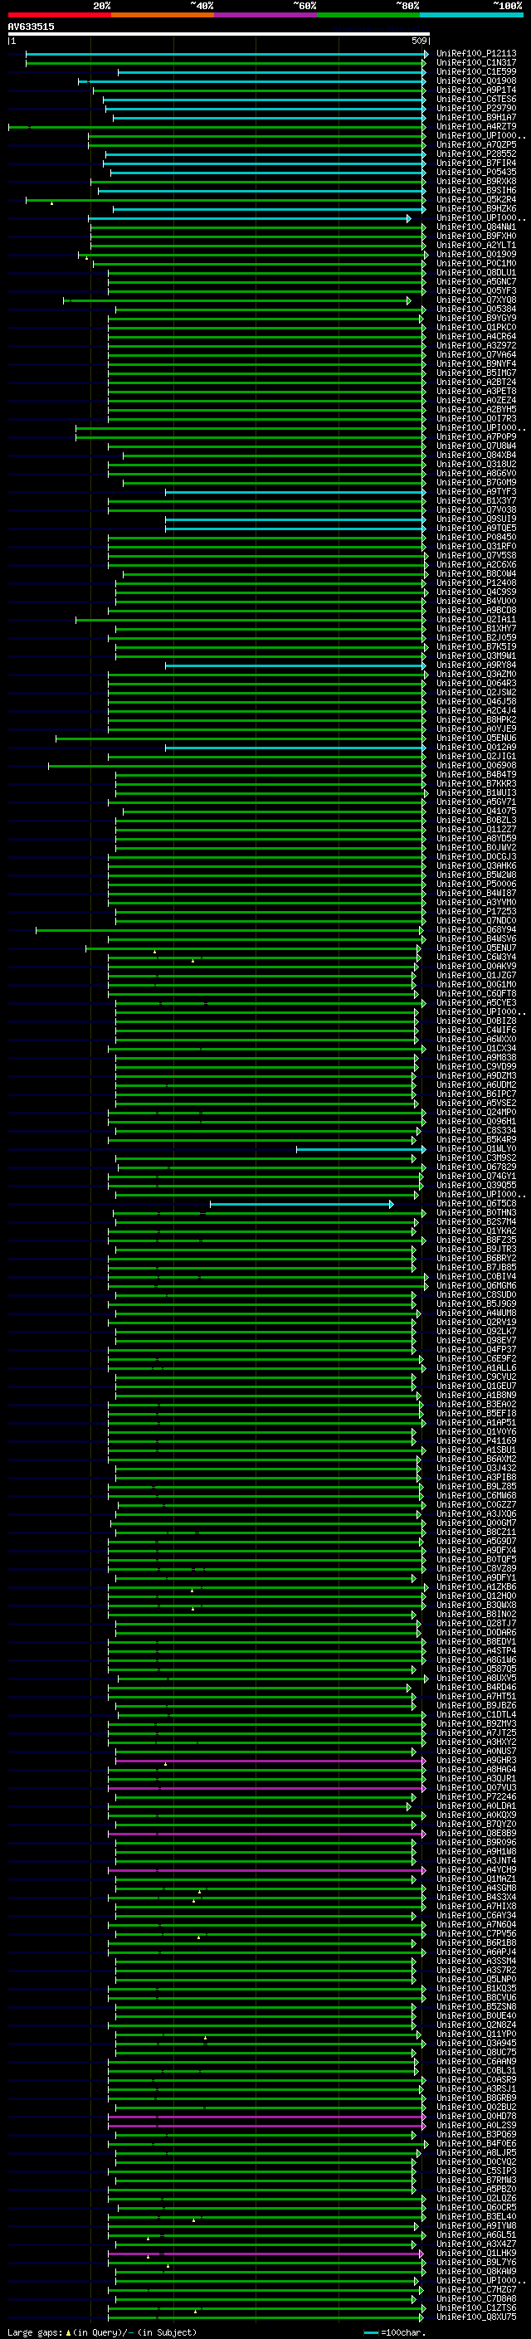Select the hit UniRef100_C1N317
531x2339 pixels.
(476, 63)
